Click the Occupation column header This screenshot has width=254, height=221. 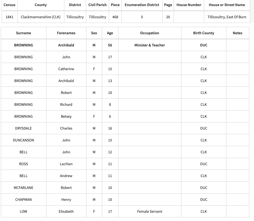pos(149,33)
